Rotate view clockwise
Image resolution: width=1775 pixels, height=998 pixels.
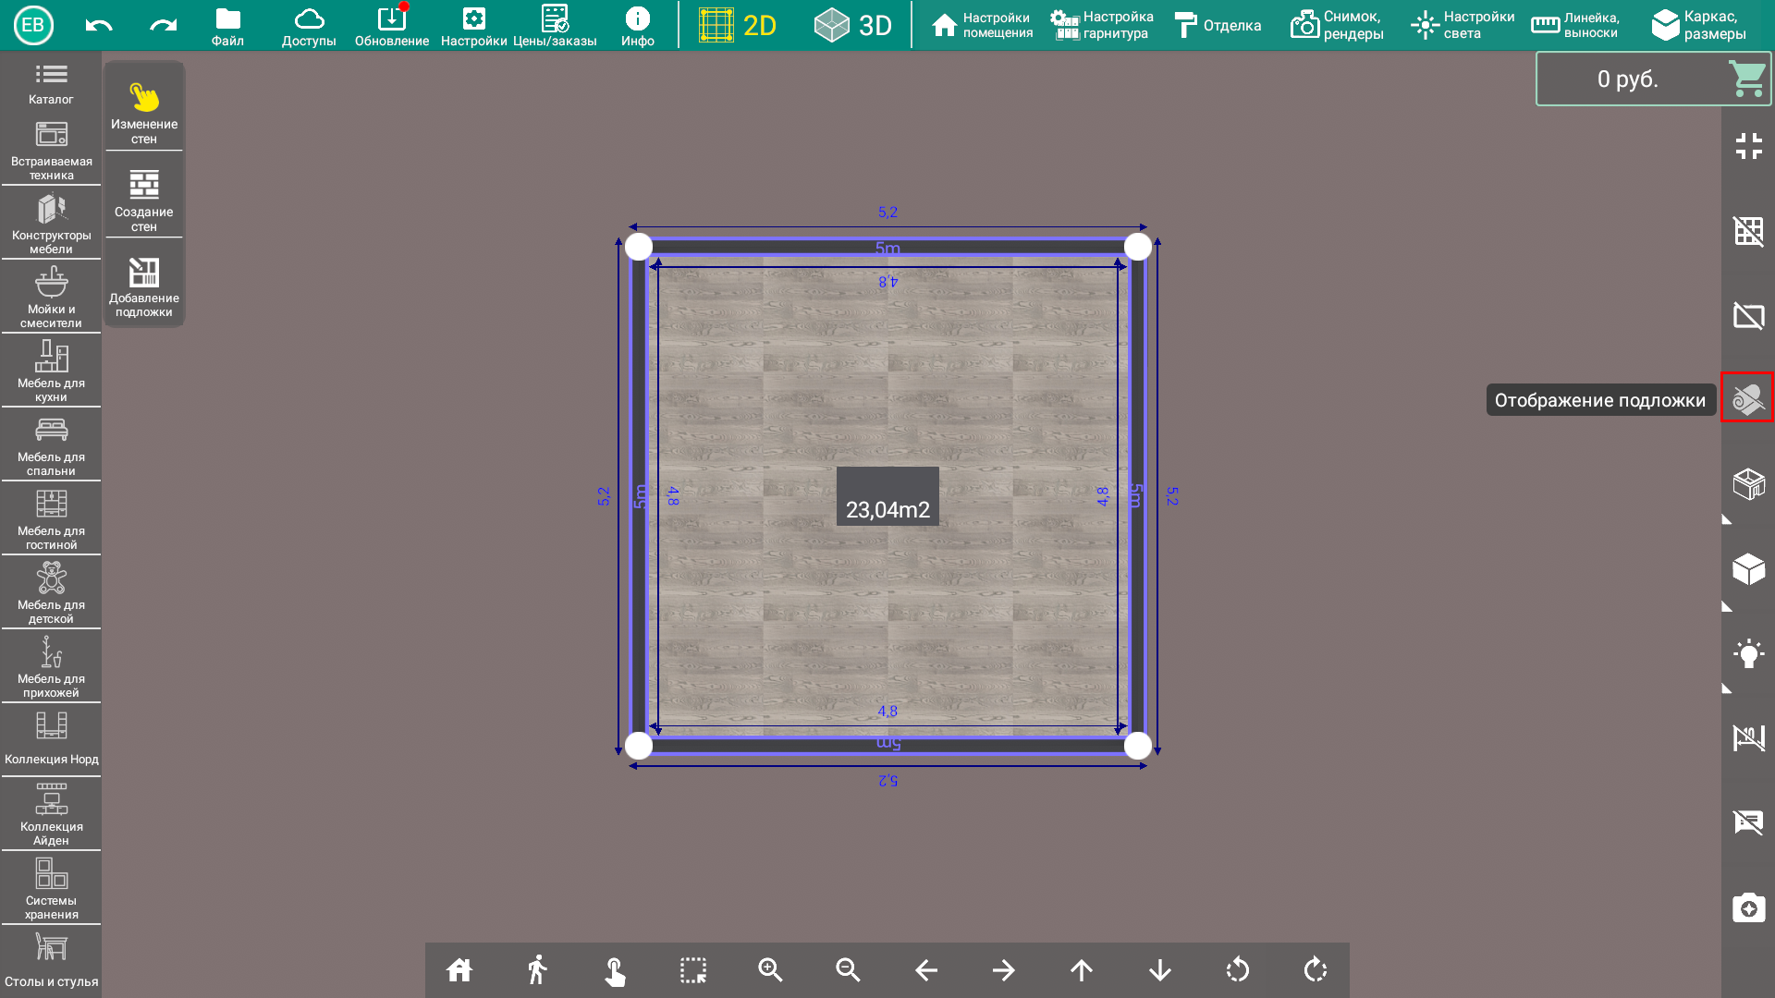point(1316,970)
